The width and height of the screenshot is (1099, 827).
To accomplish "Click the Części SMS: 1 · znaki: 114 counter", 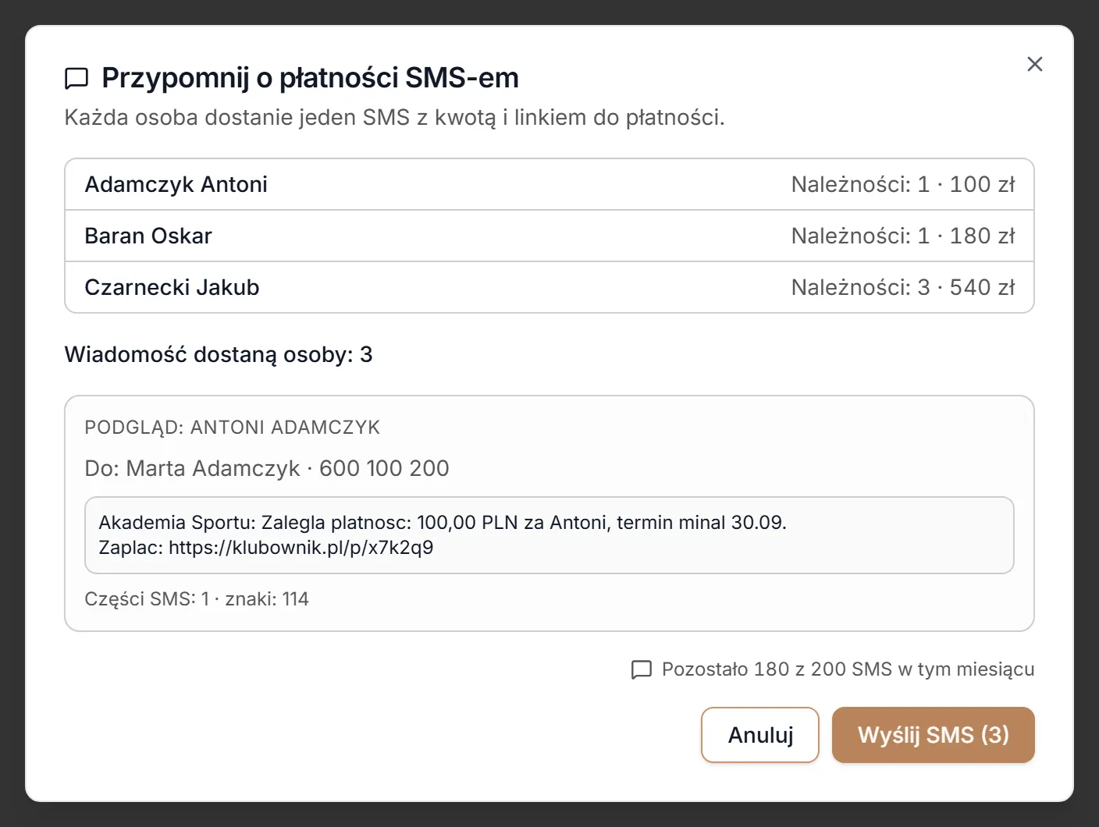I will [197, 599].
